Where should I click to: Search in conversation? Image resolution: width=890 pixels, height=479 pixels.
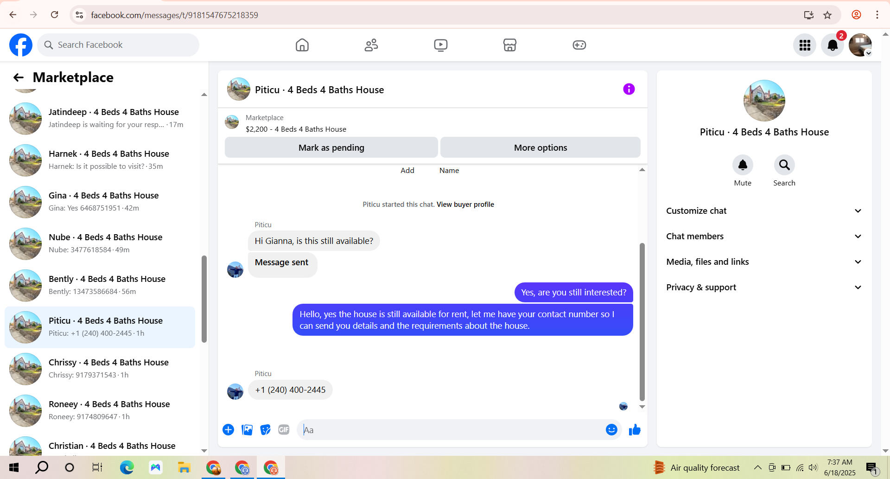pyautogui.click(x=784, y=165)
